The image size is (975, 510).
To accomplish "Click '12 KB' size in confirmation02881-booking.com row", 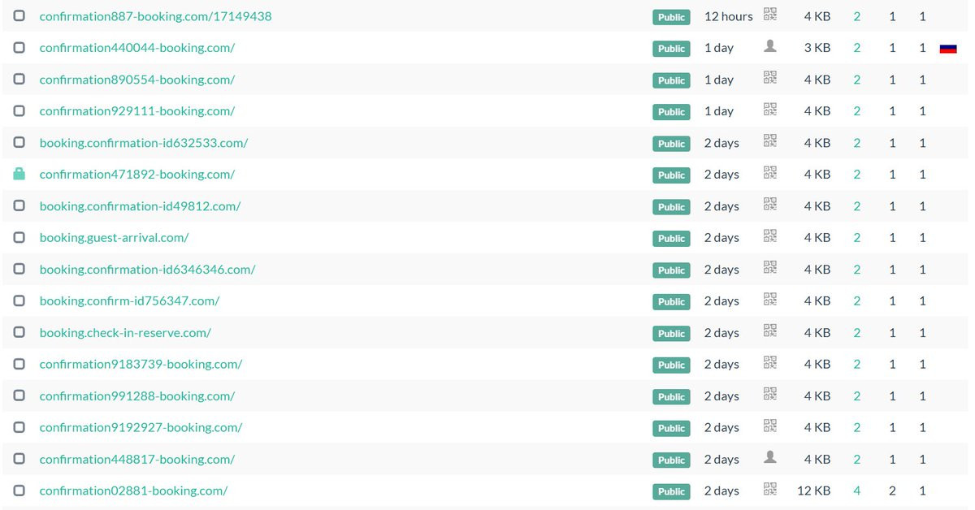I will (814, 491).
